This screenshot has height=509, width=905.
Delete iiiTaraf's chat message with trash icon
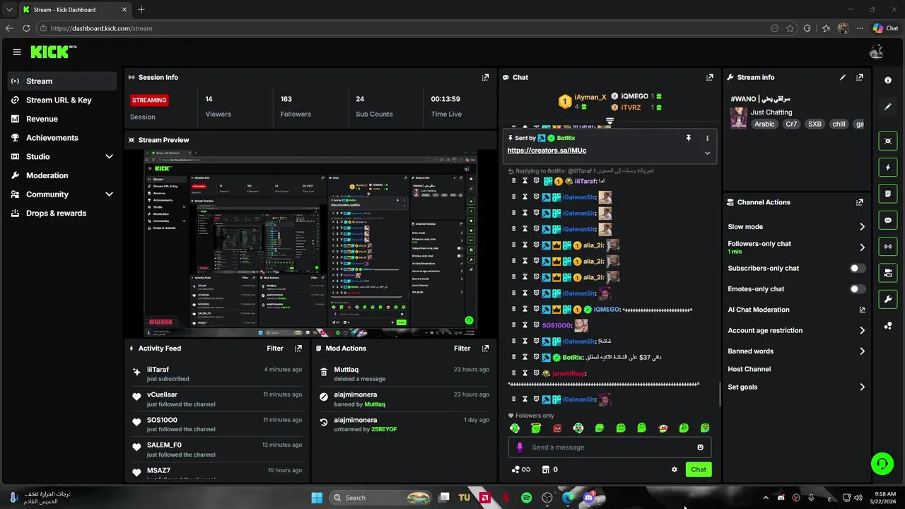[514, 181]
